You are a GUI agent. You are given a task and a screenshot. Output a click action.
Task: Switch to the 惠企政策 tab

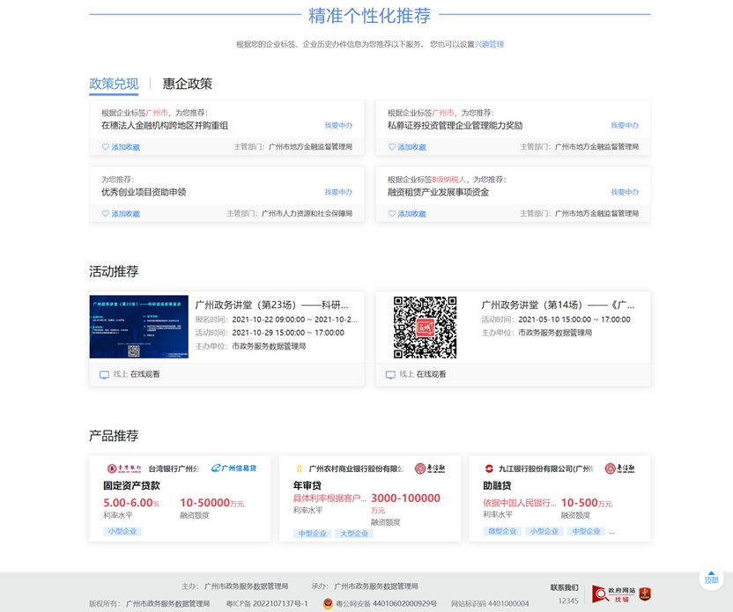pos(187,84)
